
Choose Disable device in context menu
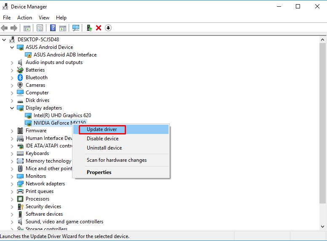102,139
